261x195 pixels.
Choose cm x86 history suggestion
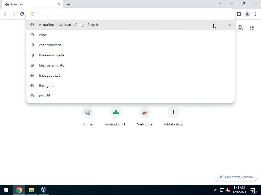click(130, 96)
